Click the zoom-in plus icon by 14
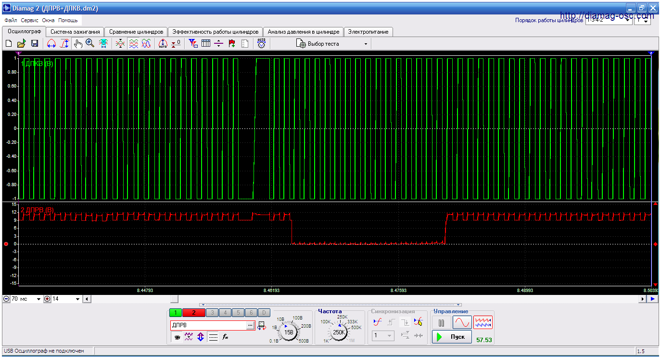Screen dimensions: 661x357 coord(47,299)
